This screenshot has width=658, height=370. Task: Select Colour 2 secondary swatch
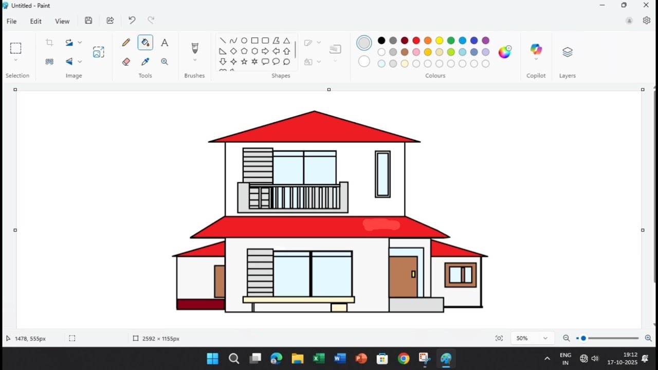[364, 62]
